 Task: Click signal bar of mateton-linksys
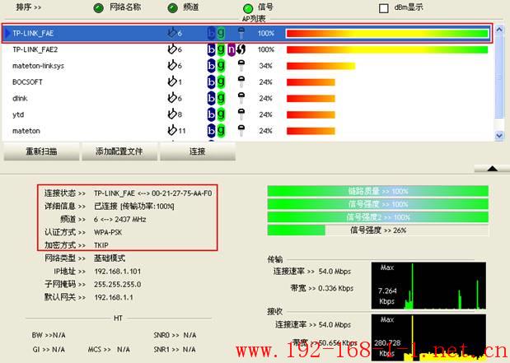click(321, 66)
